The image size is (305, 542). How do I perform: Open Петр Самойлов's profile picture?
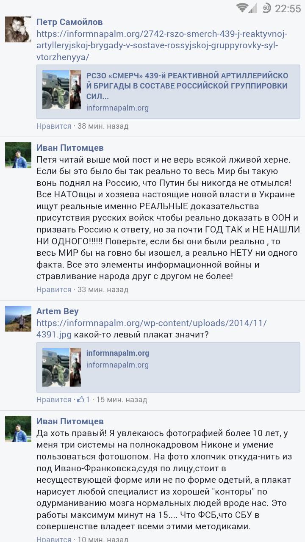point(18,29)
